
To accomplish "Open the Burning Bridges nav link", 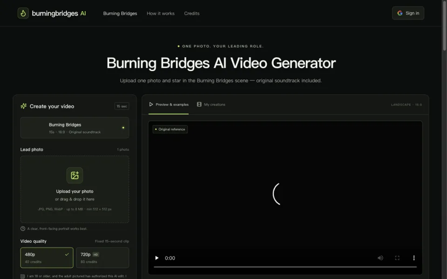I will click(x=120, y=13).
